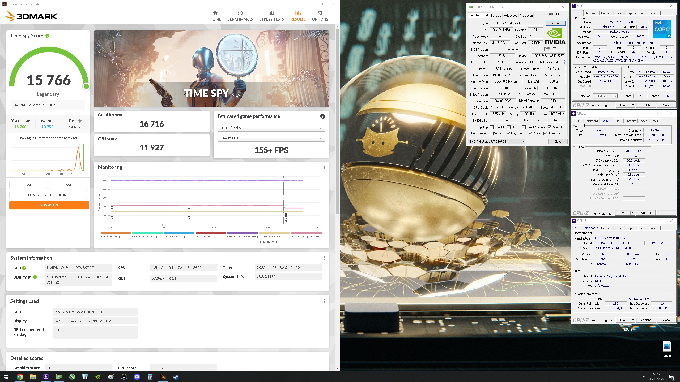Viewport: 680px width, 382px height.
Task: Open 3DMark OPTIONS gear
Action: 320,16
